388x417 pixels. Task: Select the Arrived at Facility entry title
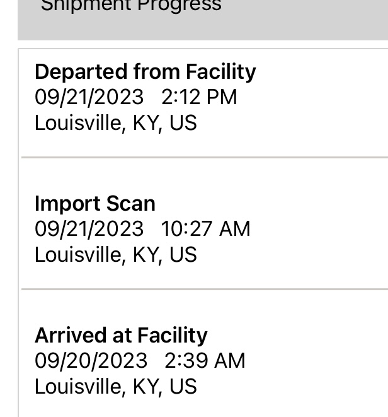(121, 336)
